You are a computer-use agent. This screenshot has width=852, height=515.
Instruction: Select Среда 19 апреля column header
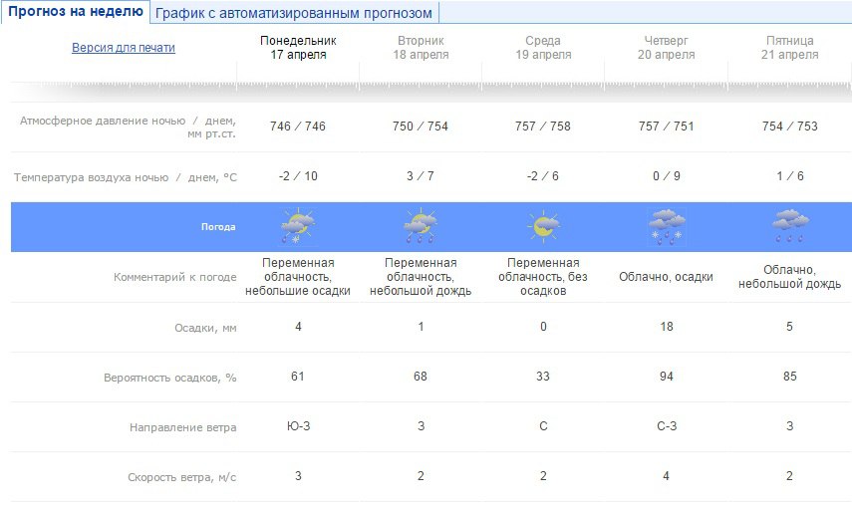pyautogui.click(x=543, y=47)
